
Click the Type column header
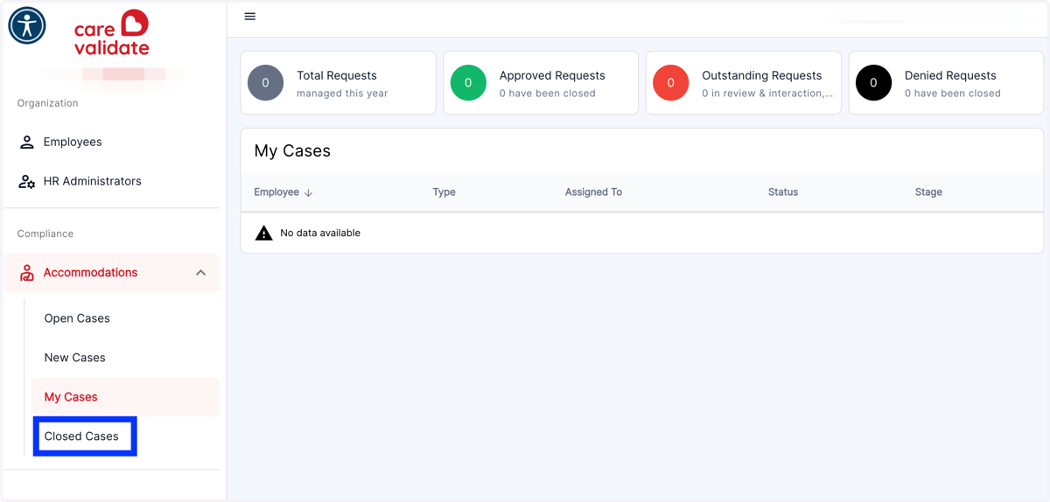tap(444, 192)
